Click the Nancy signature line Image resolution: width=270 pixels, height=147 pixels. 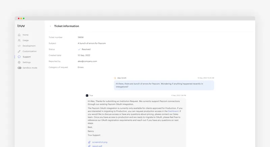pos(91,131)
